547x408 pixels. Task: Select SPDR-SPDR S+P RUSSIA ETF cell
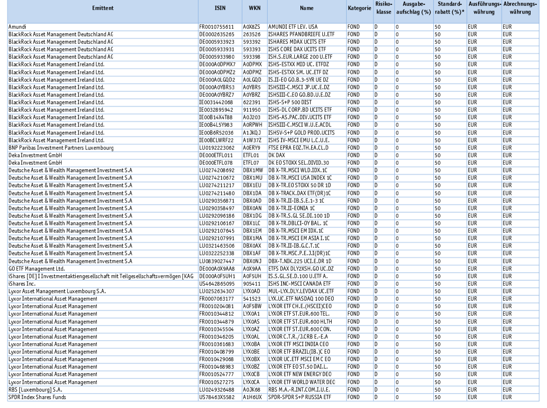[x=306, y=397]
